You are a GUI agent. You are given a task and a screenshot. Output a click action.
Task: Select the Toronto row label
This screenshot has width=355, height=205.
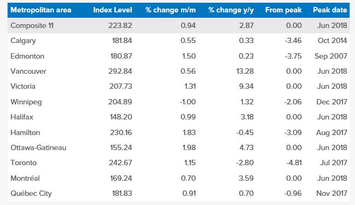pos(24,162)
